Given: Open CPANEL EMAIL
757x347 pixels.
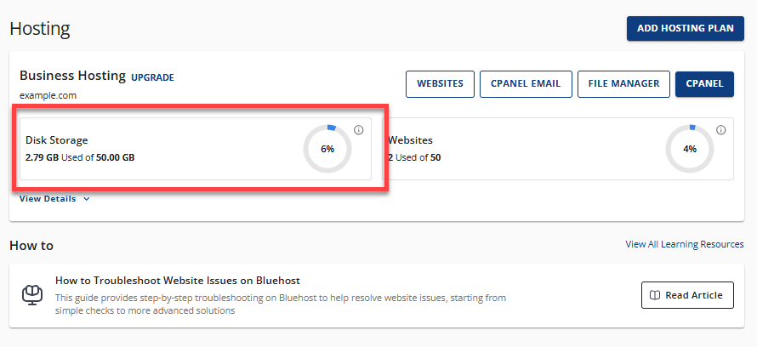Looking at the screenshot, I should [x=525, y=83].
